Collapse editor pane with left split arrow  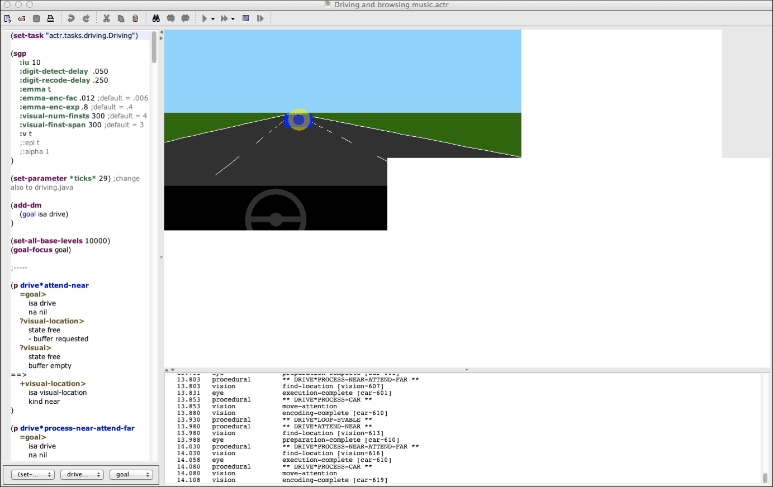tap(162, 32)
